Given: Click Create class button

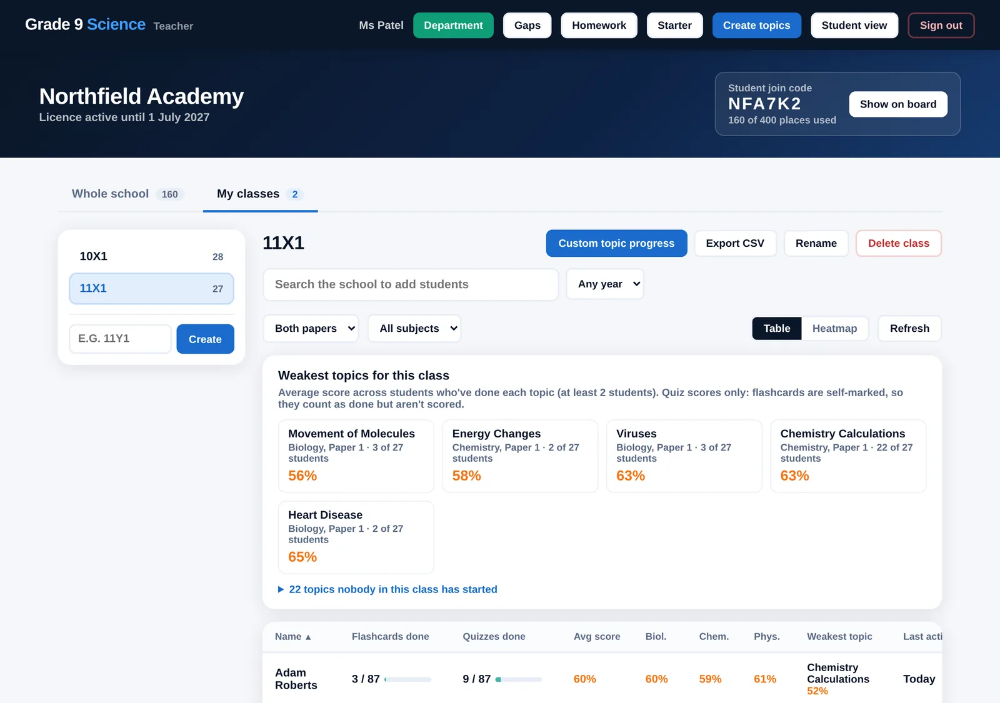Looking at the screenshot, I should 205,339.
